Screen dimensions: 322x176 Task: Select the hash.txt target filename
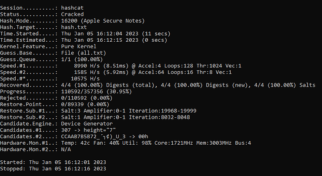[x=74, y=27]
